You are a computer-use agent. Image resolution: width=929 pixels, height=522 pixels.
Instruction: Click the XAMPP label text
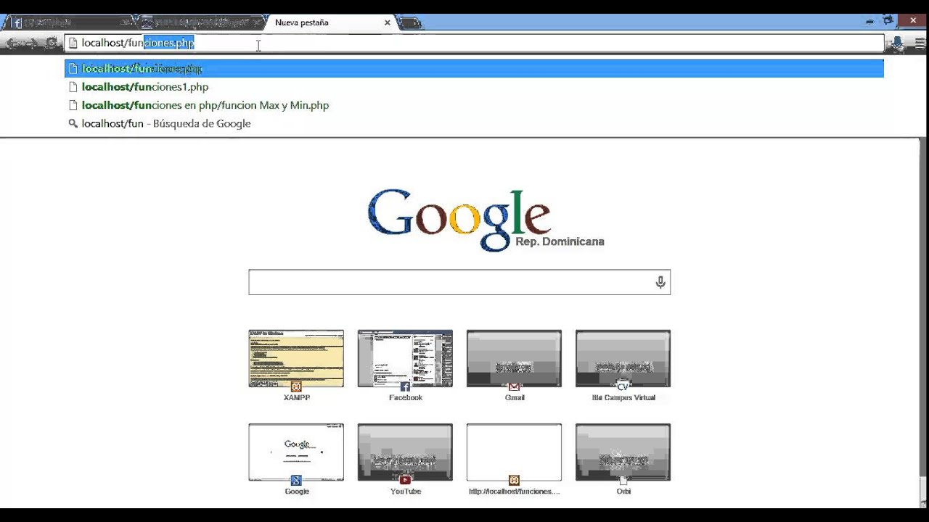297,398
